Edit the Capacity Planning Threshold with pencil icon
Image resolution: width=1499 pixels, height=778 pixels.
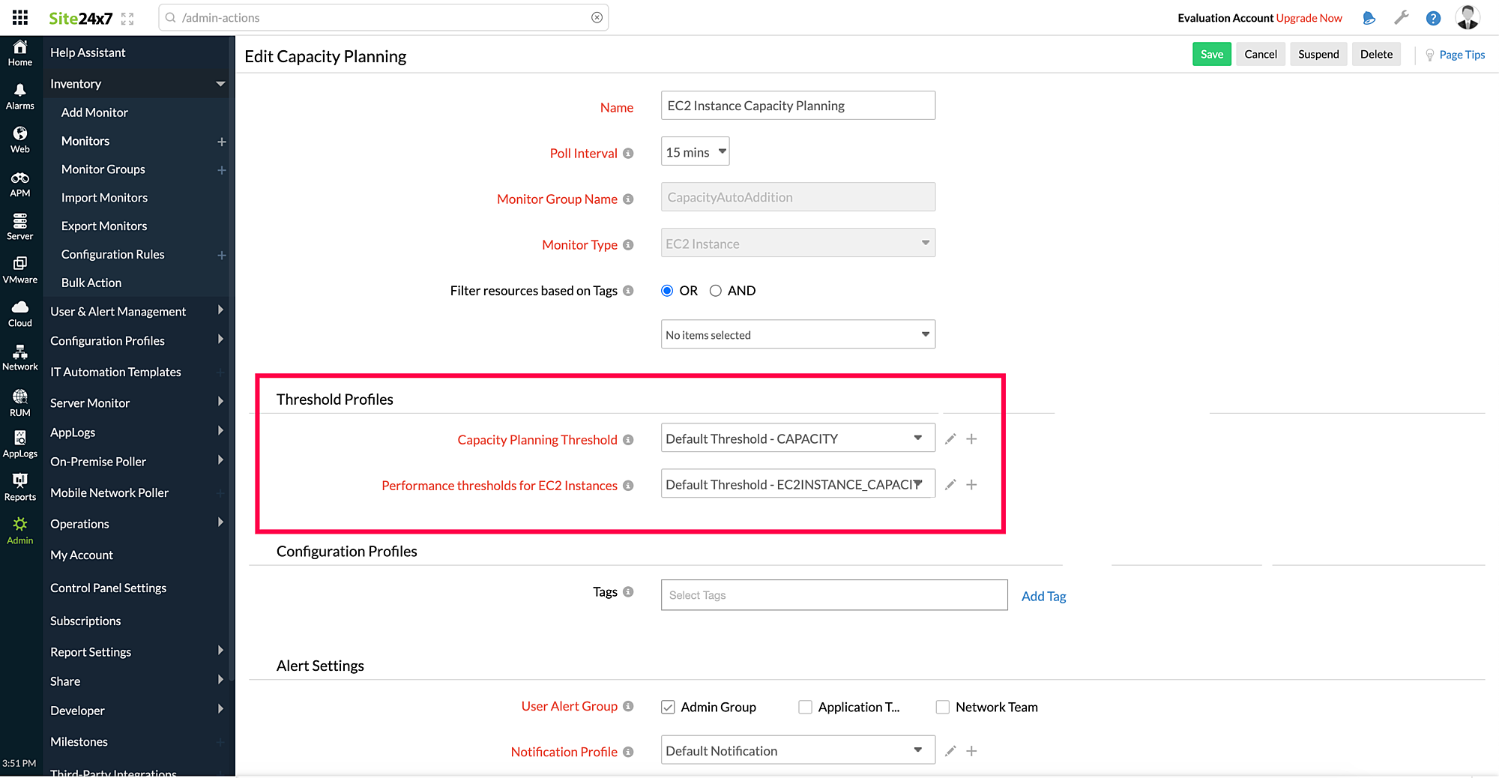950,438
